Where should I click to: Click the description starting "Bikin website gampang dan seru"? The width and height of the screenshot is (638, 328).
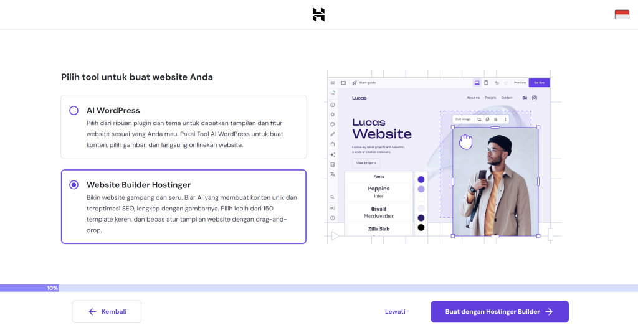click(192, 213)
